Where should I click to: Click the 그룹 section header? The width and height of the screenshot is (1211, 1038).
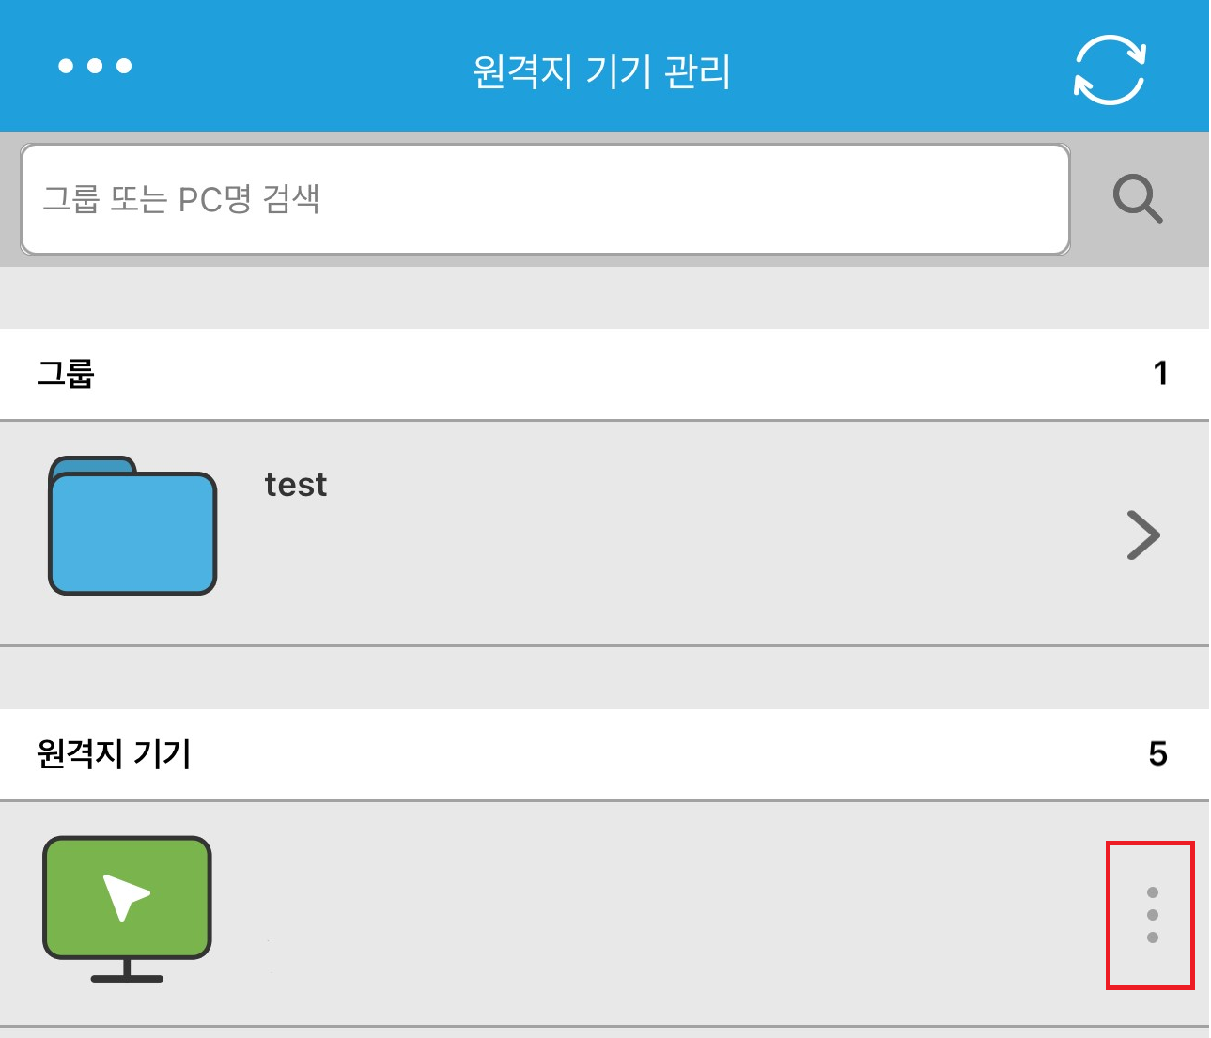[x=66, y=373]
